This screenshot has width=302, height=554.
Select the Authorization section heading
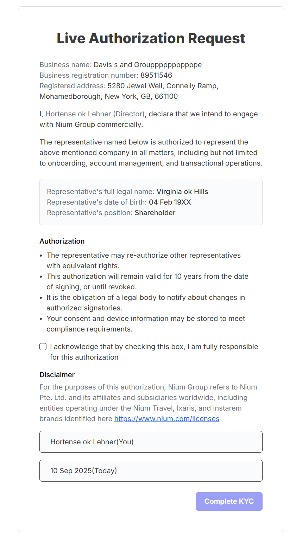[62, 241]
